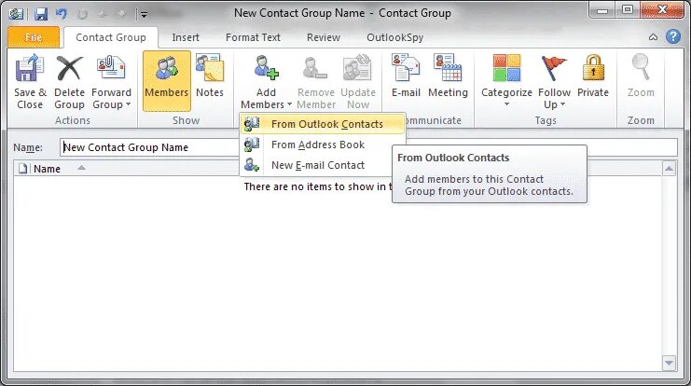691x386 pixels.
Task: Open the File tab
Action: [34, 37]
